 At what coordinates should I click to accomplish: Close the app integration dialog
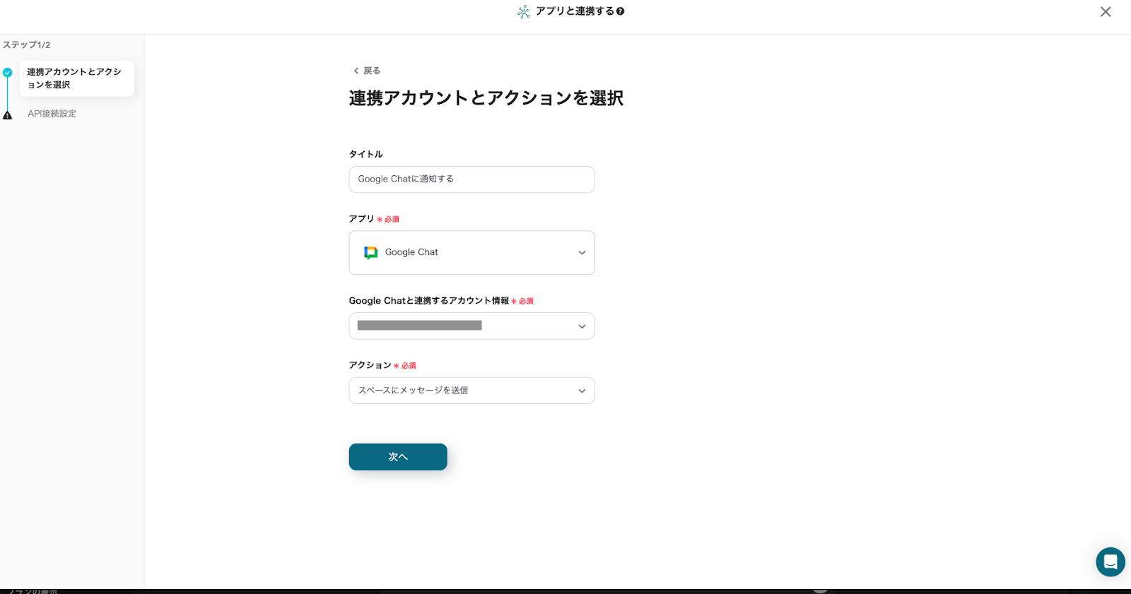1106,12
